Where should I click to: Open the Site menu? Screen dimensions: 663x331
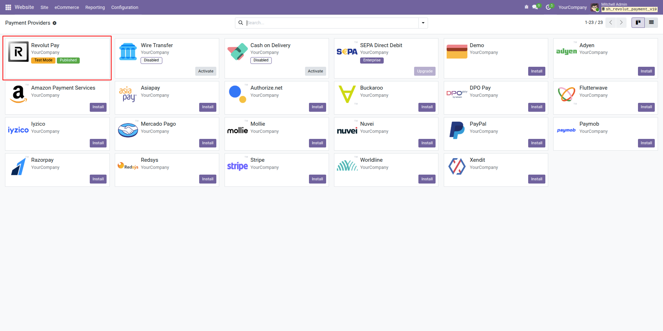pyautogui.click(x=44, y=7)
